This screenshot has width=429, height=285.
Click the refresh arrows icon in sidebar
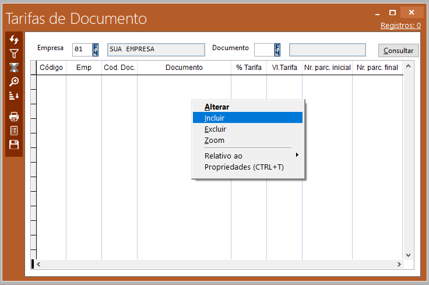(14, 40)
